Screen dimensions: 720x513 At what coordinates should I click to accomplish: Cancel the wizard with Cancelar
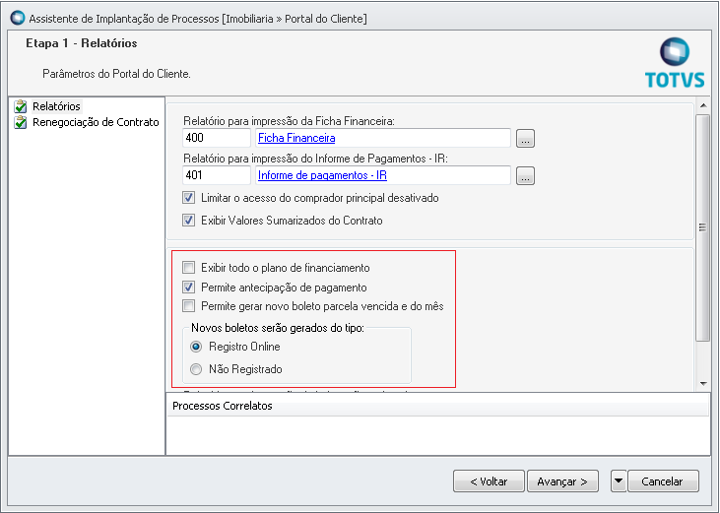point(663,481)
